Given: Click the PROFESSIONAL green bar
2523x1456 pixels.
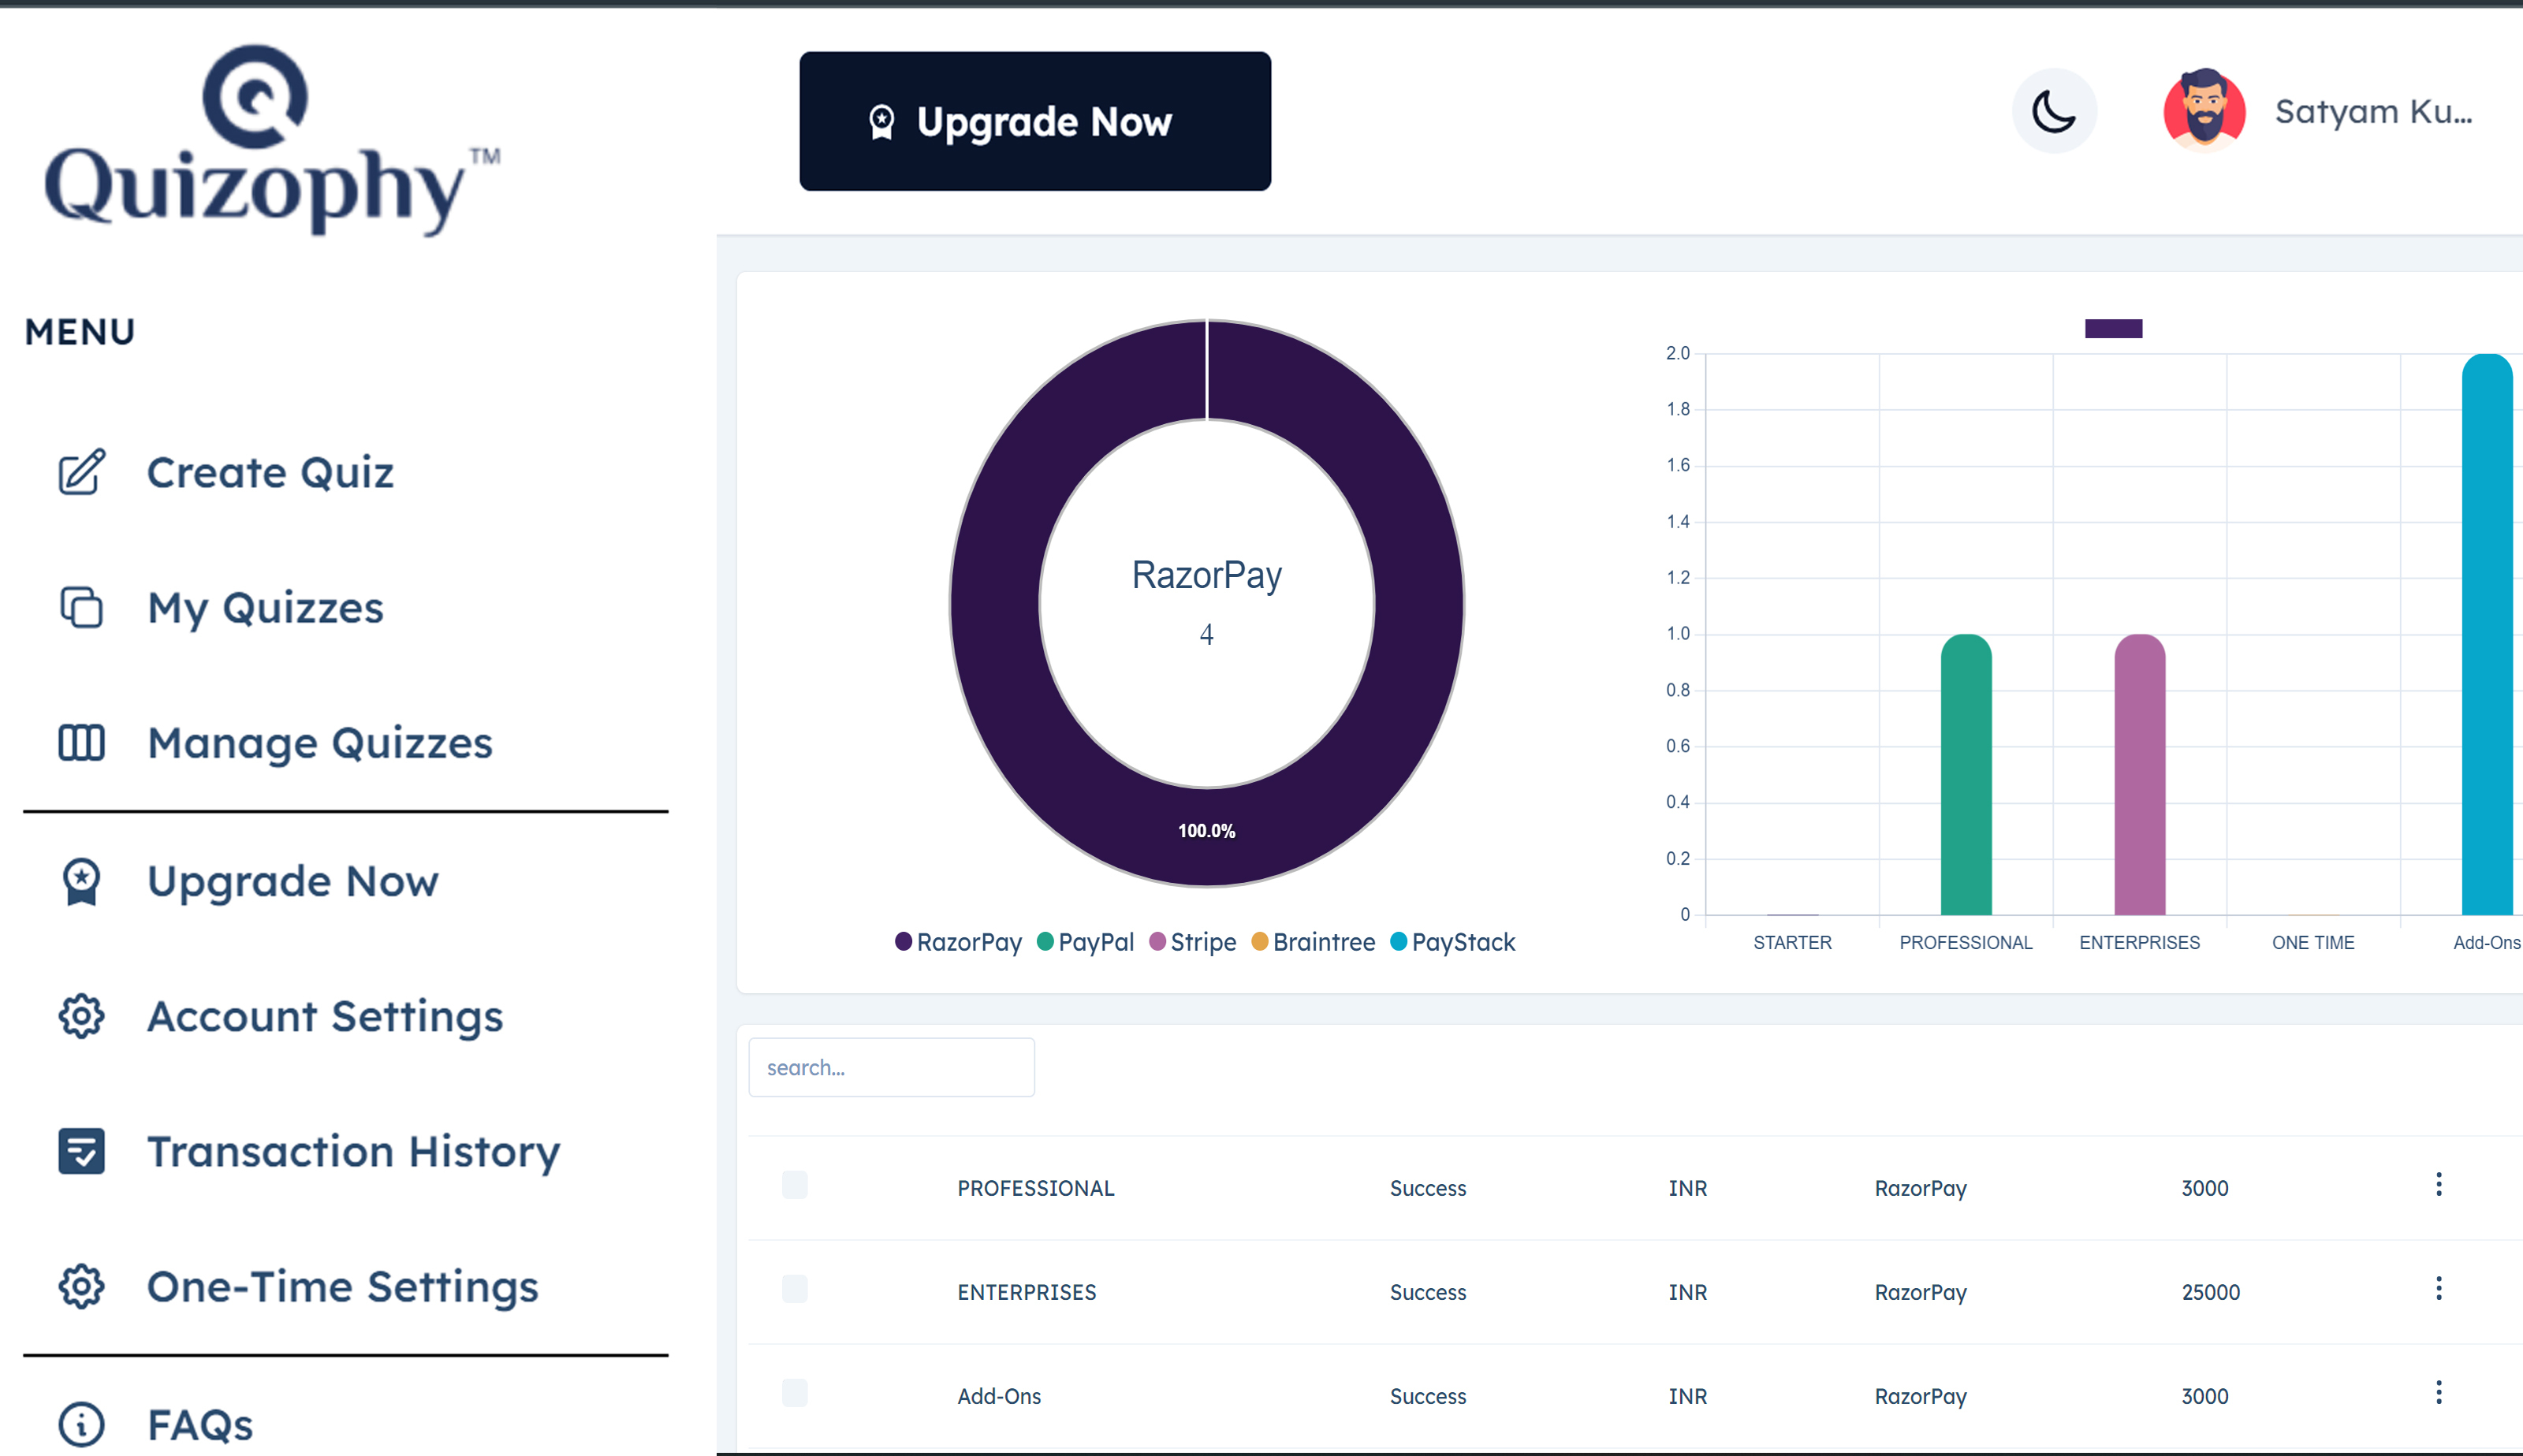Looking at the screenshot, I should point(1966,775).
